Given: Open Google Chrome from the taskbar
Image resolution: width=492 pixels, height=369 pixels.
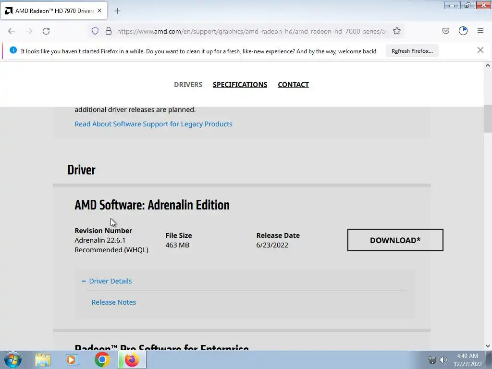Looking at the screenshot, I should click(x=102, y=359).
